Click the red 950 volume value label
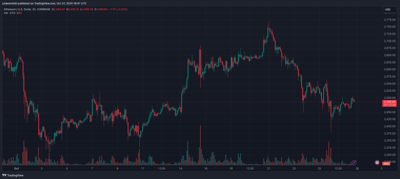 pyautogui.click(x=387, y=164)
